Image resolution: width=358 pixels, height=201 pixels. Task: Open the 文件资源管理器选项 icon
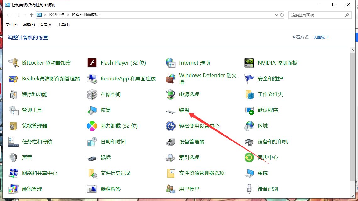point(171,173)
